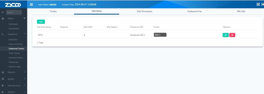Click the Maintenance gear icon

tap(3, 86)
